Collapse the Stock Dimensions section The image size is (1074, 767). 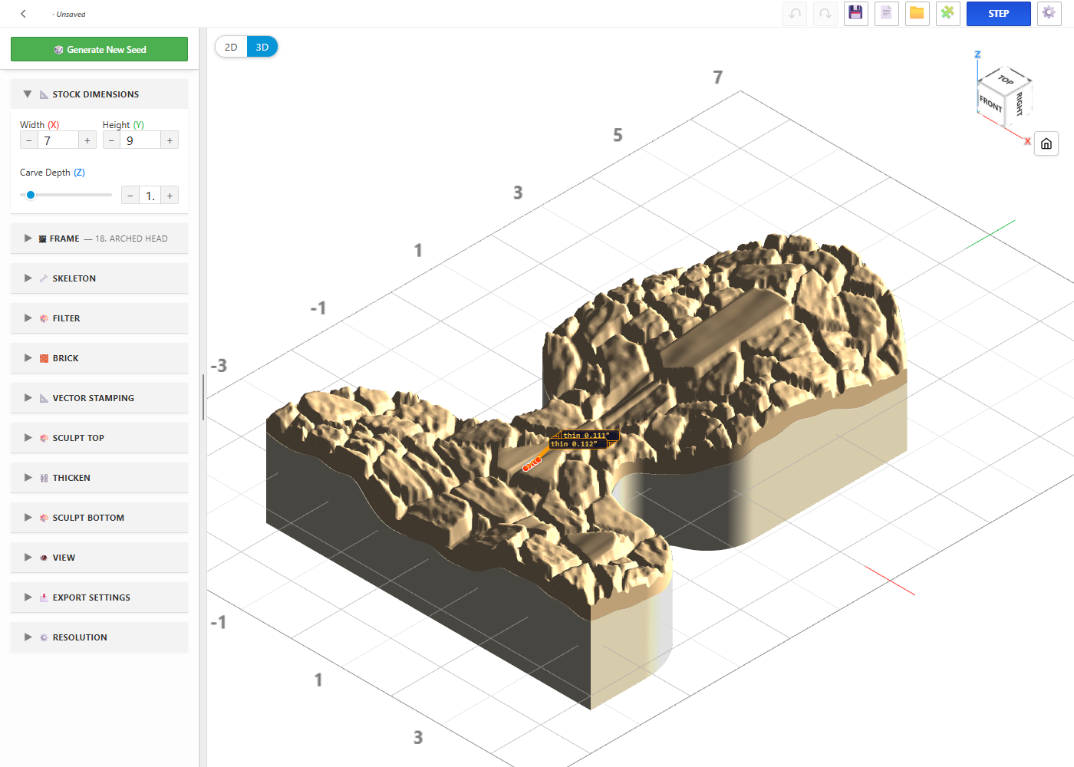[28, 94]
